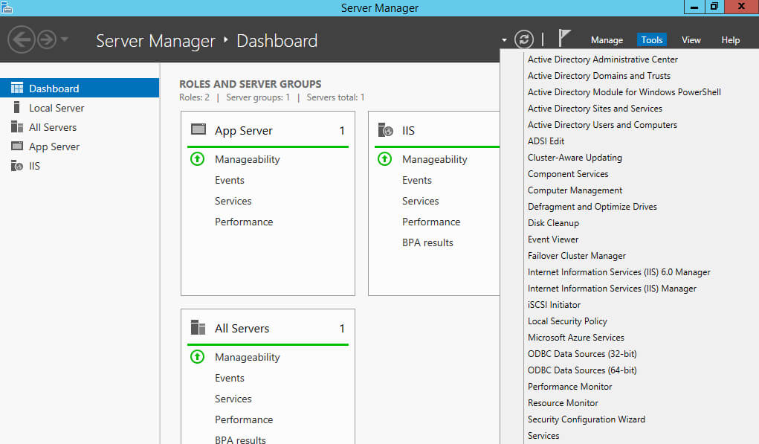Screen dimensions: 759x444
Task: Open Failover Cluster Manager
Action: 577,256
